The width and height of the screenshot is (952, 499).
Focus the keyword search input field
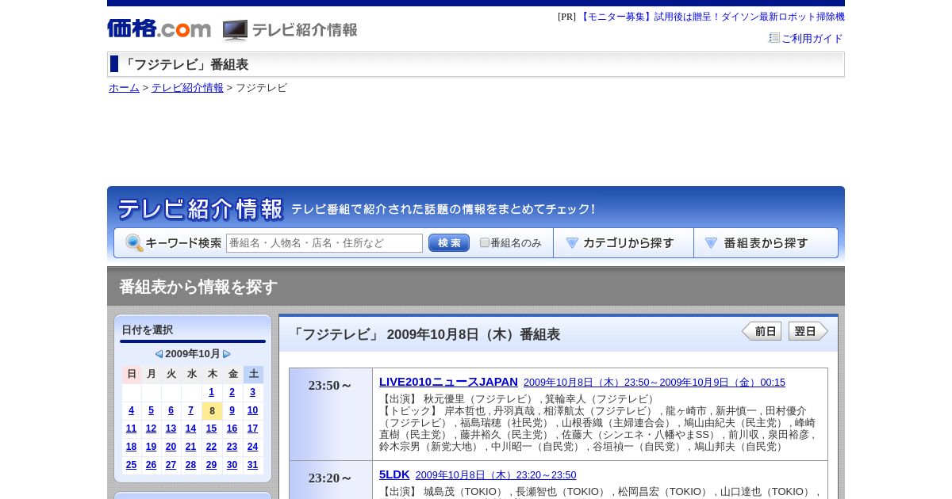[324, 243]
